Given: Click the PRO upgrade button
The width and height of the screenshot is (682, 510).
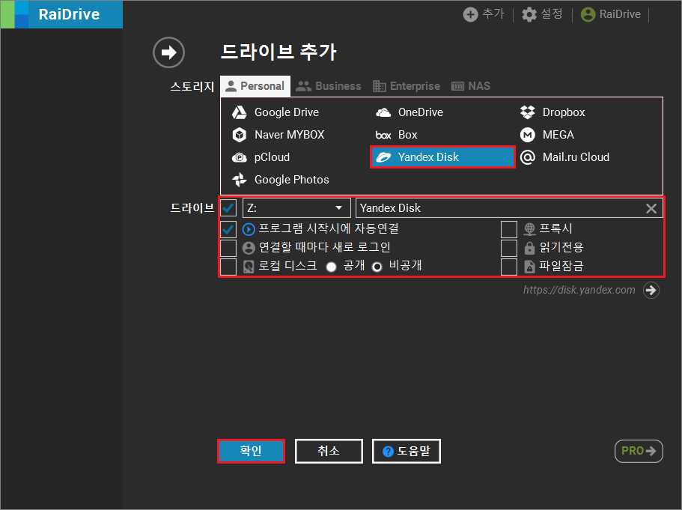Looking at the screenshot, I should tap(639, 452).
